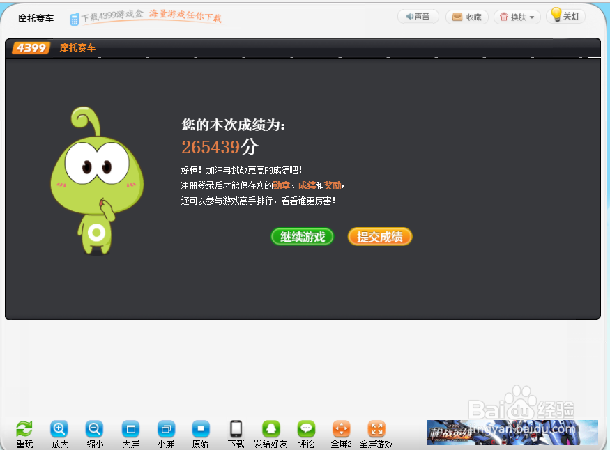Click the green mascot character image
Screen dimensions: 610x450
click(97, 180)
